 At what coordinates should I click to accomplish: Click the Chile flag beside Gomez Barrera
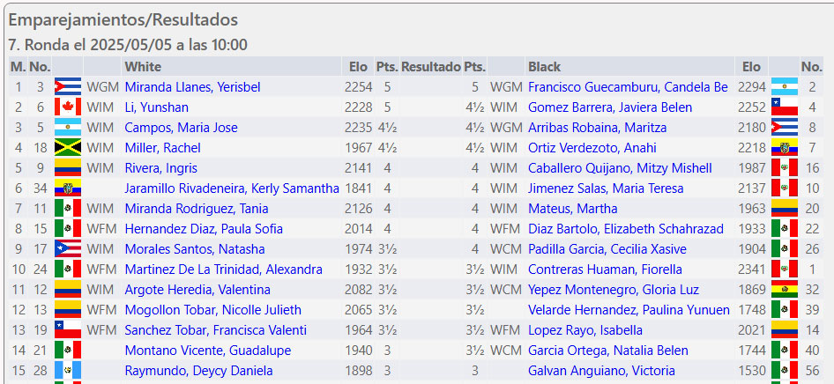tap(785, 107)
